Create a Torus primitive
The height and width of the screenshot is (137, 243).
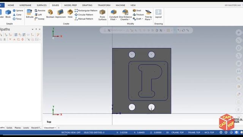[x=17, y=19]
